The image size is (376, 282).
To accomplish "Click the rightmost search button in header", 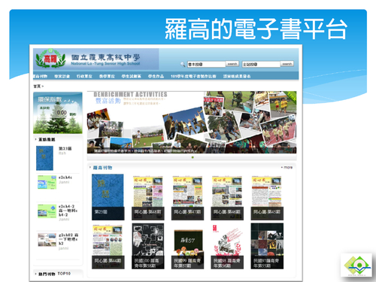I will (287, 64).
